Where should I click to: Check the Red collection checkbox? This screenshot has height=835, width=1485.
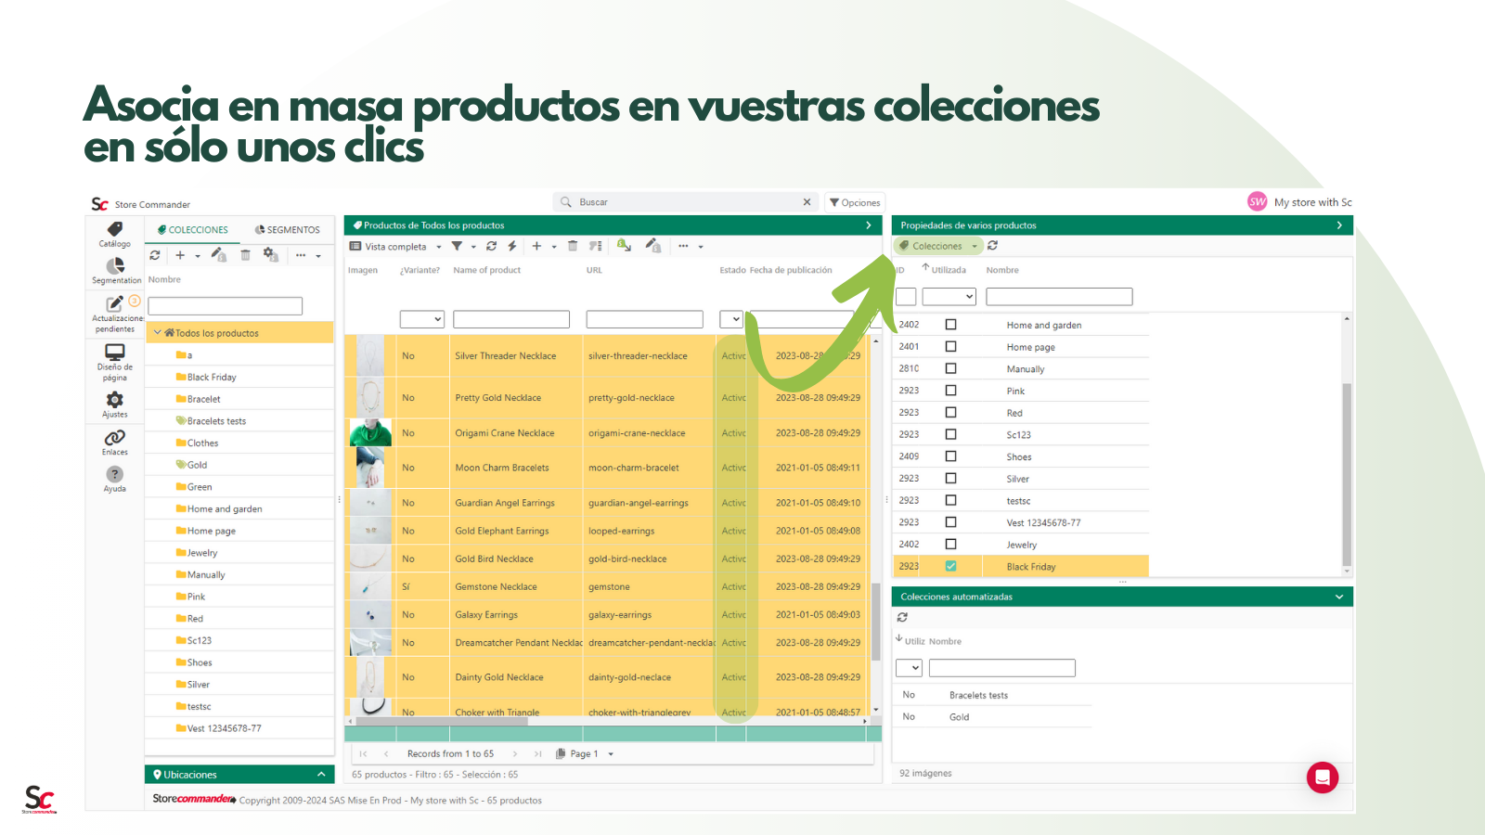(950, 412)
